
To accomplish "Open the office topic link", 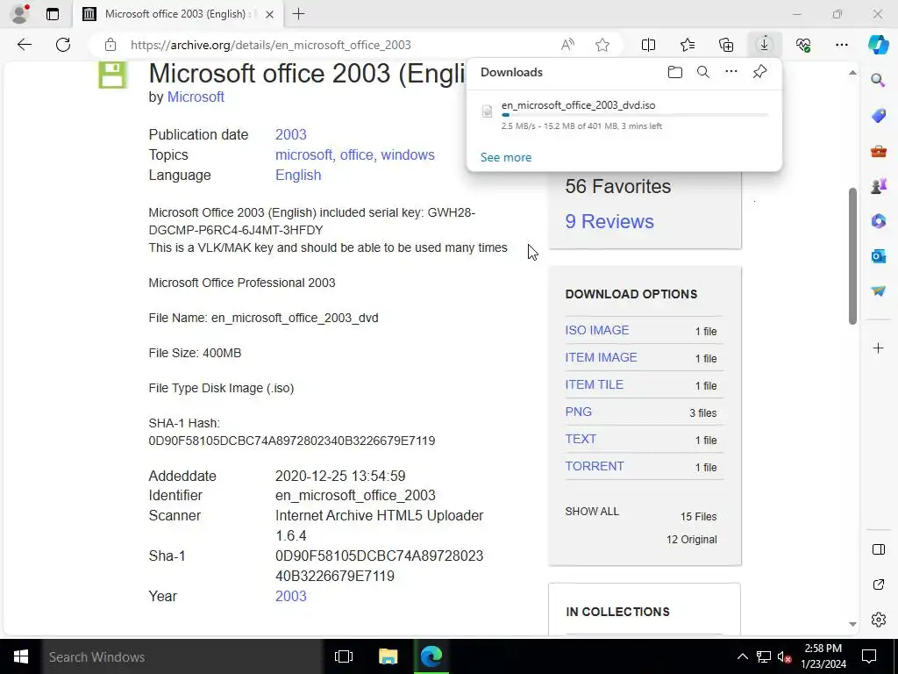I will tap(356, 154).
